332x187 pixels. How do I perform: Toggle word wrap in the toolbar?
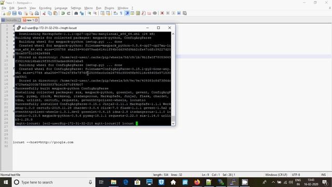click(115, 13)
